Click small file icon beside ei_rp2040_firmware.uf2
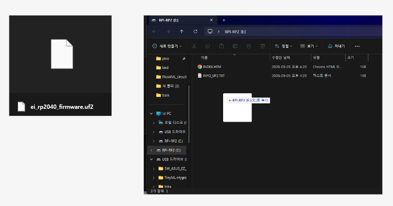This screenshot has height=206, width=393. click(21, 106)
